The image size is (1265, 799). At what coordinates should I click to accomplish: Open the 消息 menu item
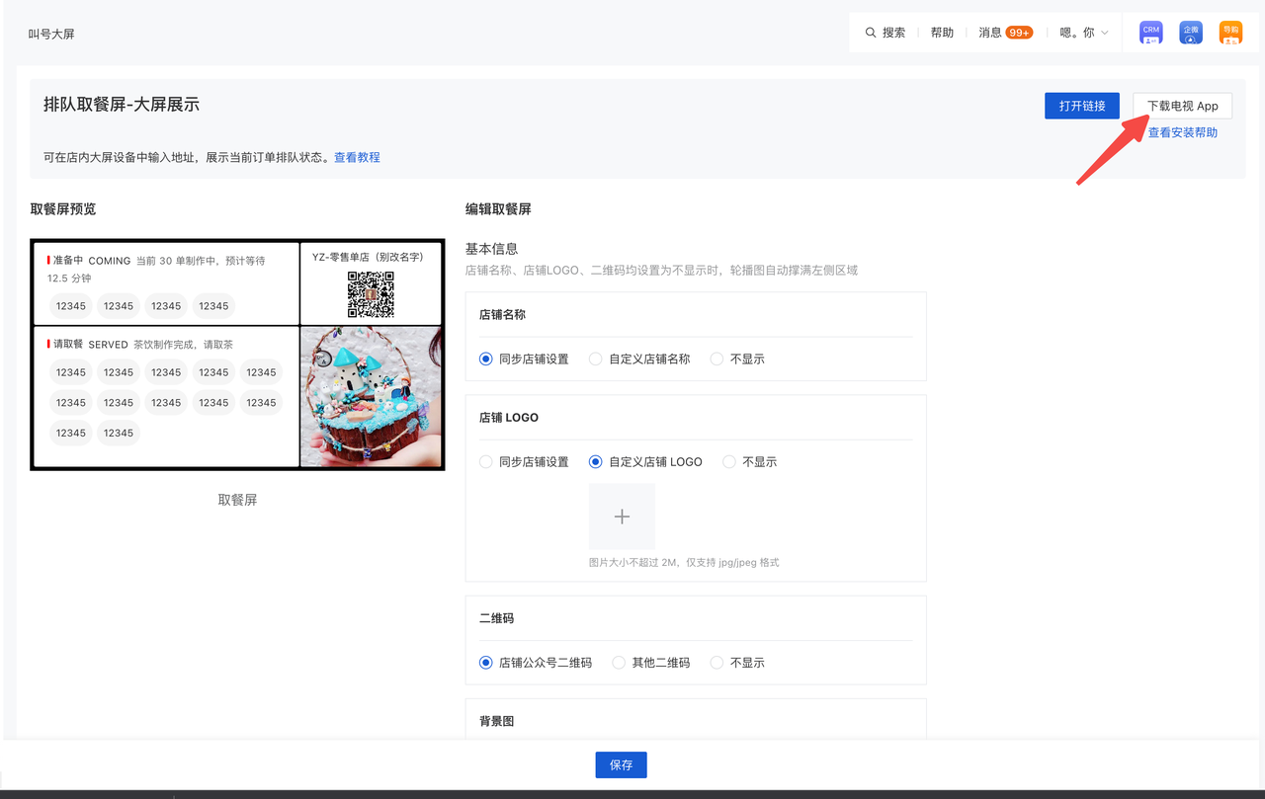tap(990, 33)
